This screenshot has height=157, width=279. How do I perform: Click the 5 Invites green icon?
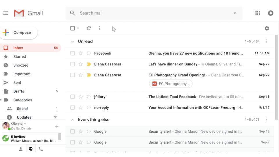[6, 138]
